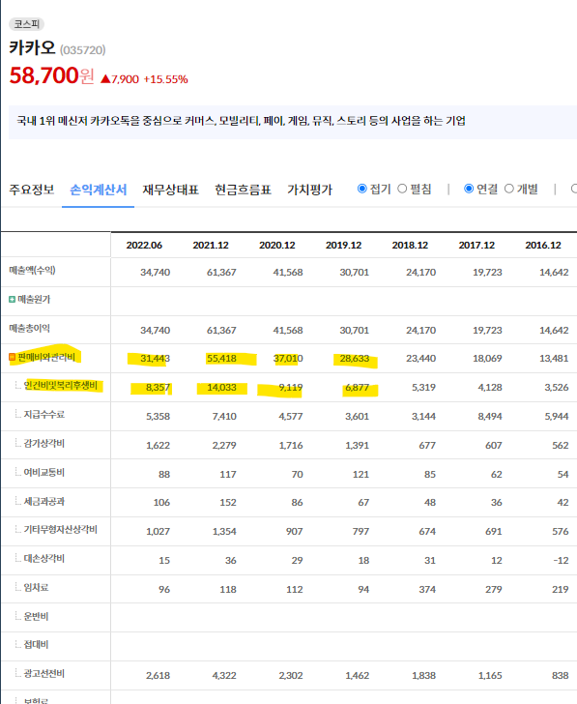Open the 주요정보 tab
The image size is (577, 704).
click(x=31, y=190)
